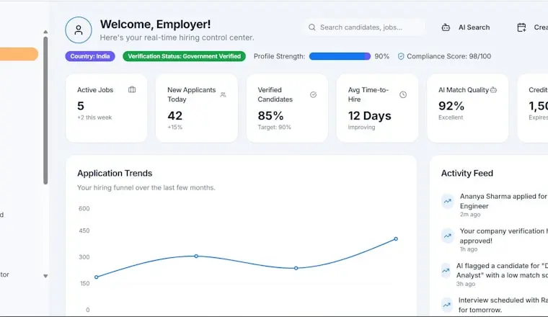548x317 pixels.
Task: Open the Verified Candidates card
Action: coord(287,108)
